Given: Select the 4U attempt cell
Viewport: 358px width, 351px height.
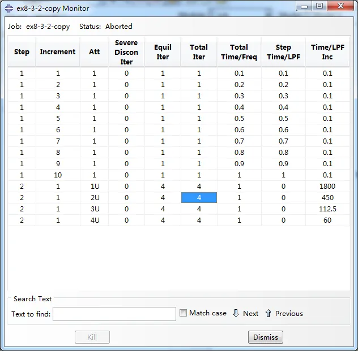Looking at the screenshot, I should [95, 220].
